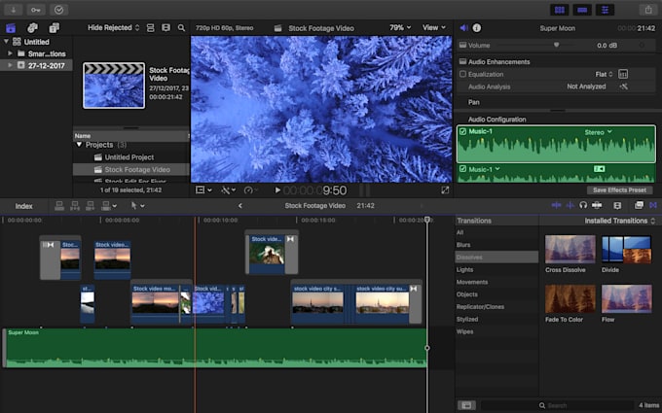Screen dimensions: 662x413
Task: Toggle the first Music-1 channel checkbox
Action: point(462,131)
